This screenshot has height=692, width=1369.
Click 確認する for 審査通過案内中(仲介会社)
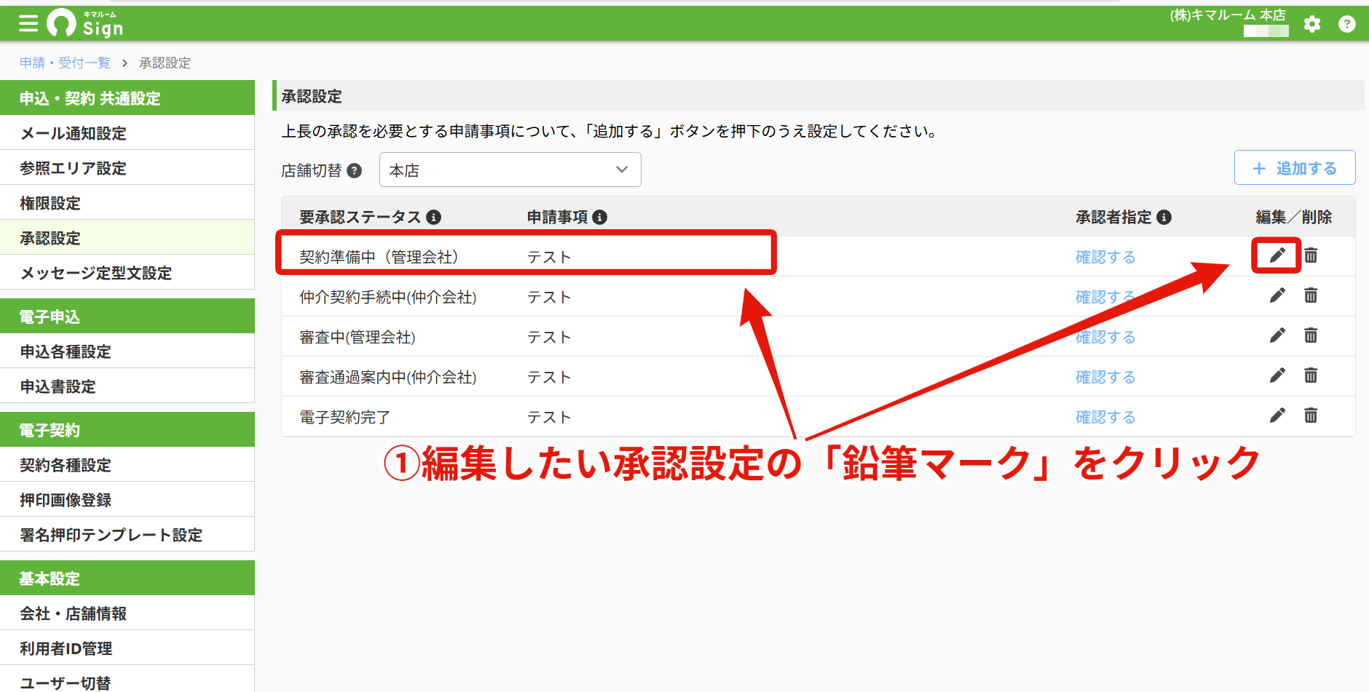click(x=1105, y=377)
